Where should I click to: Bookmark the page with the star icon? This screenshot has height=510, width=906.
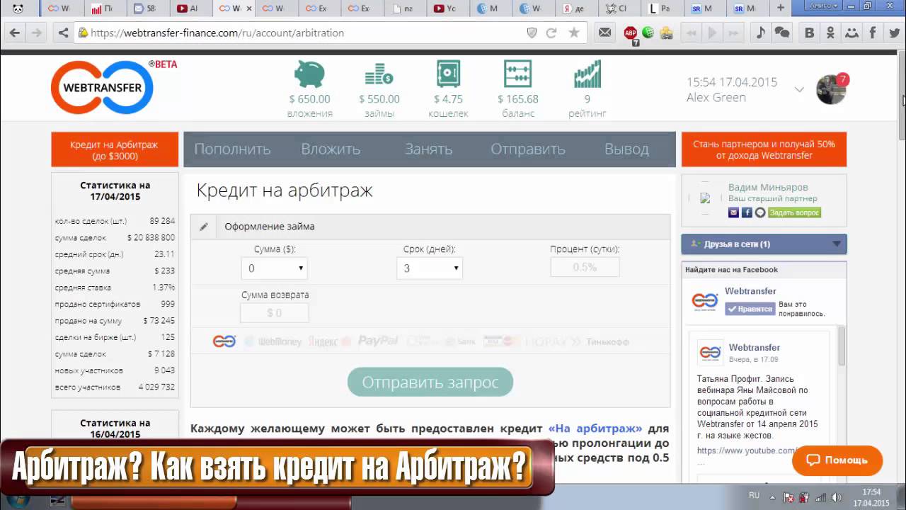click(574, 33)
